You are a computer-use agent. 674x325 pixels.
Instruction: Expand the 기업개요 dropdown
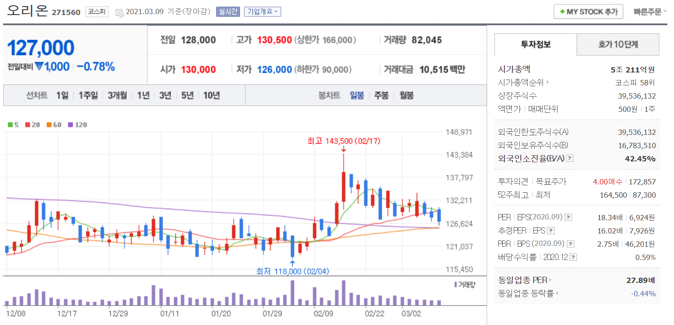click(263, 12)
